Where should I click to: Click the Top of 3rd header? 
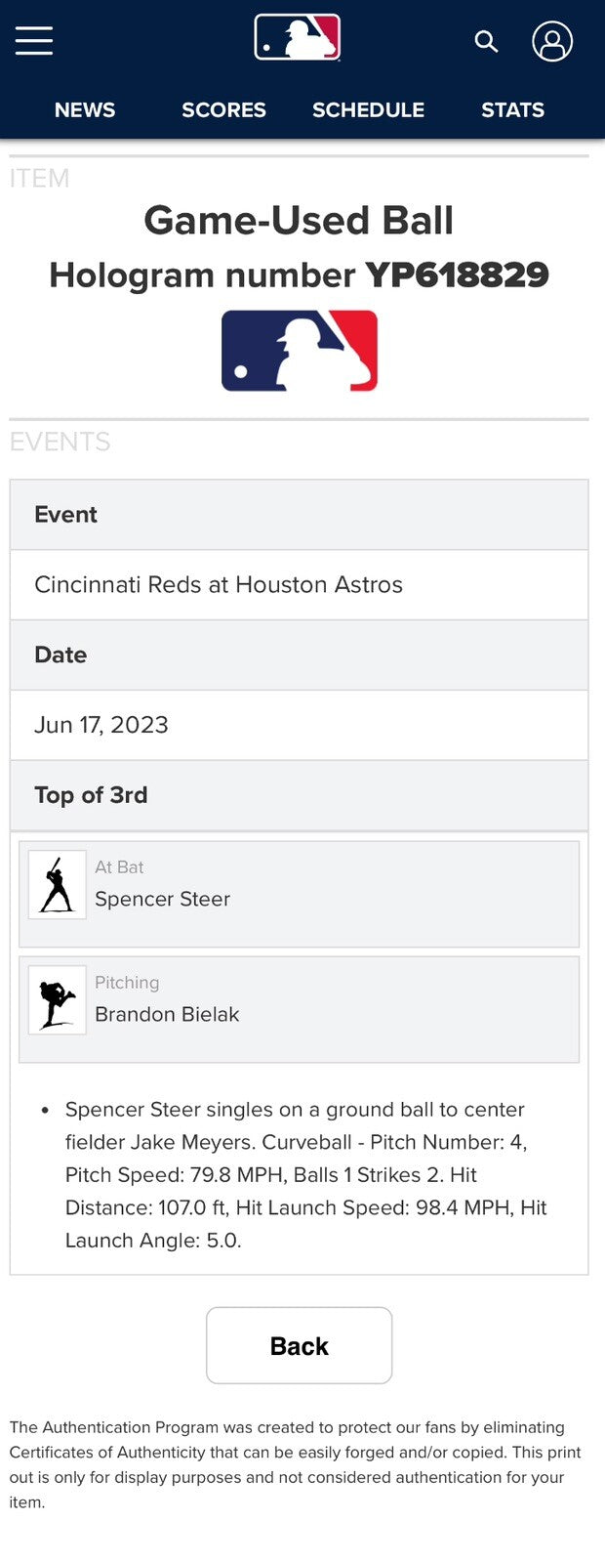(300, 795)
